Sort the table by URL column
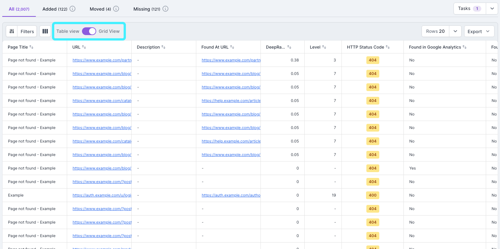 tap(85, 47)
